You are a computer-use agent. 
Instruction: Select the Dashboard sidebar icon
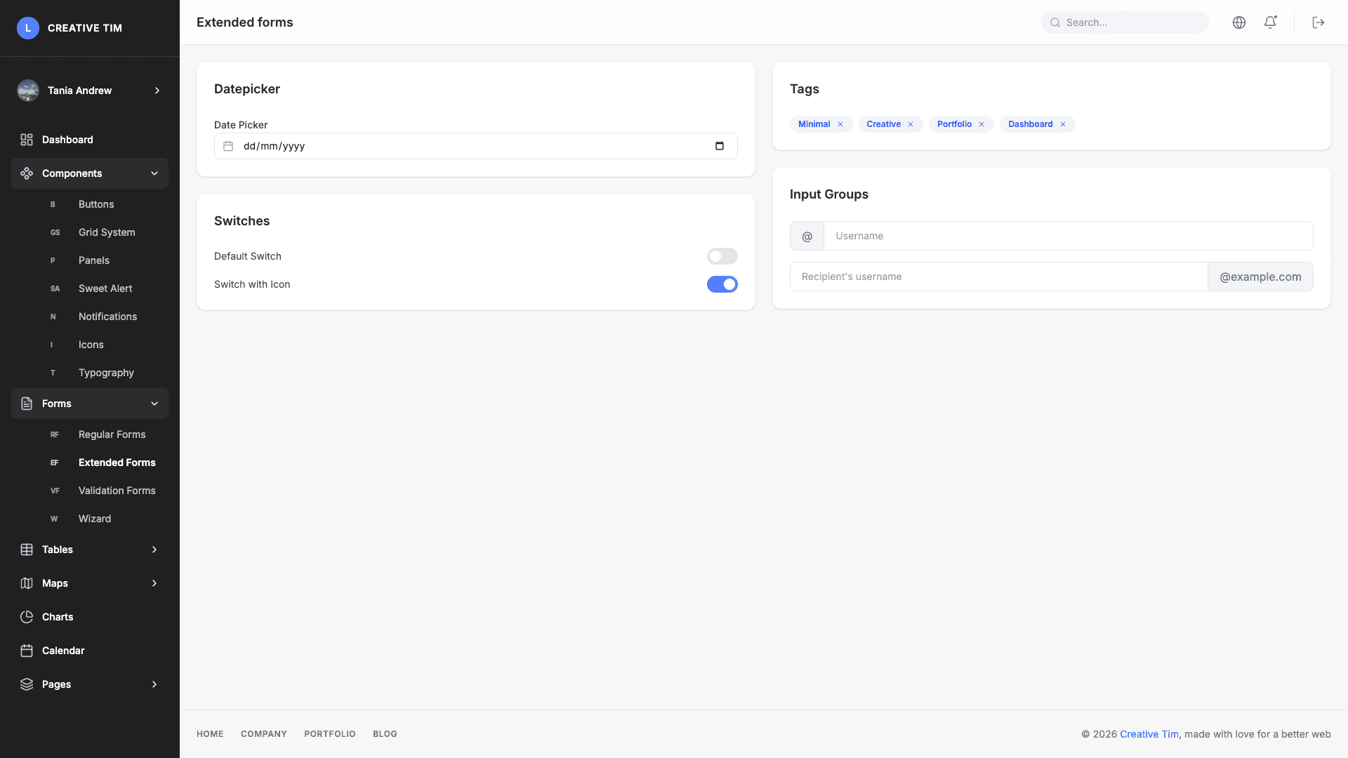27,139
